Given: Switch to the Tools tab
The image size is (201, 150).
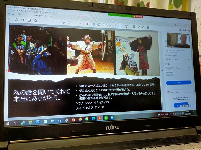Looking at the screenshot, I should click(x=21, y=15).
